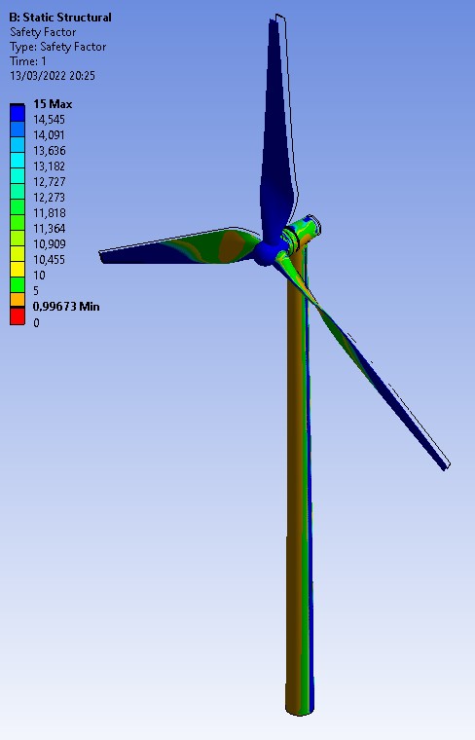
Task: Click the '11,364' legend value
Action: [49, 229]
